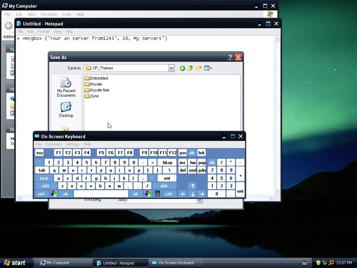Click the magnifier tray icon
Image resolution: width=357 pixels, height=268 pixels.
pyautogui.click(x=331, y=263)
